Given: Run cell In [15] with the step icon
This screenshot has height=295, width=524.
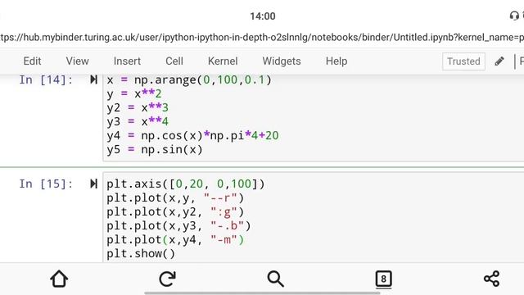Looking at the screenshot, I should (x=93, y=184).
